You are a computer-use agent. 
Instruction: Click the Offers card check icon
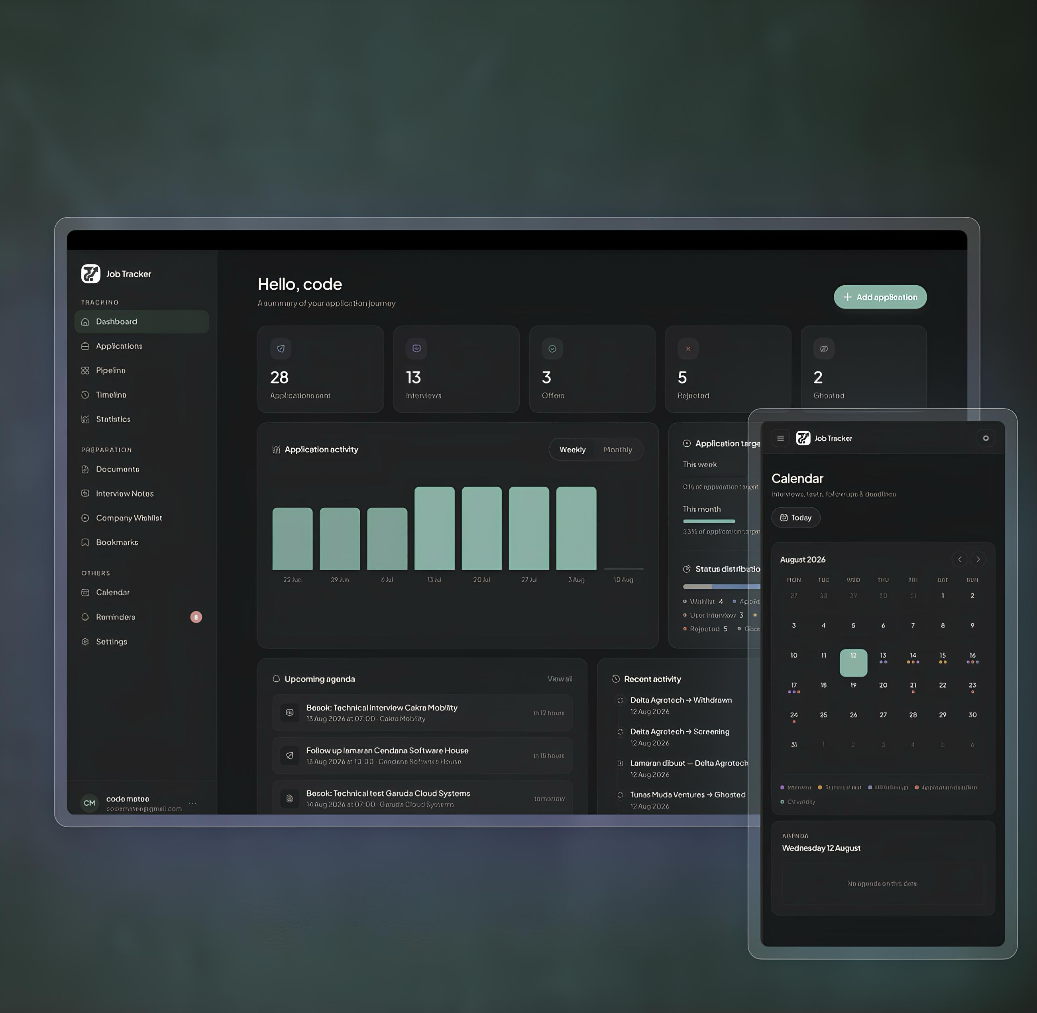coord(552,348)
